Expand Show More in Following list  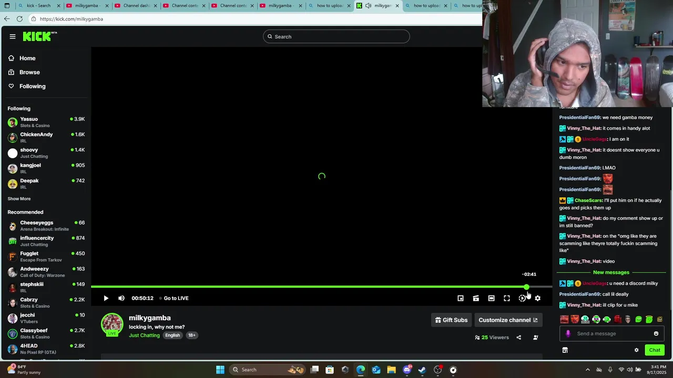[x=19, y=199]
